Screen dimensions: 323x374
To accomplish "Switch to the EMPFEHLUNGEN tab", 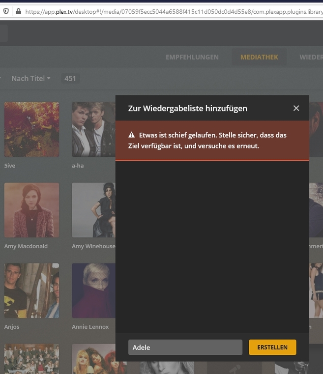I will 192,57.
